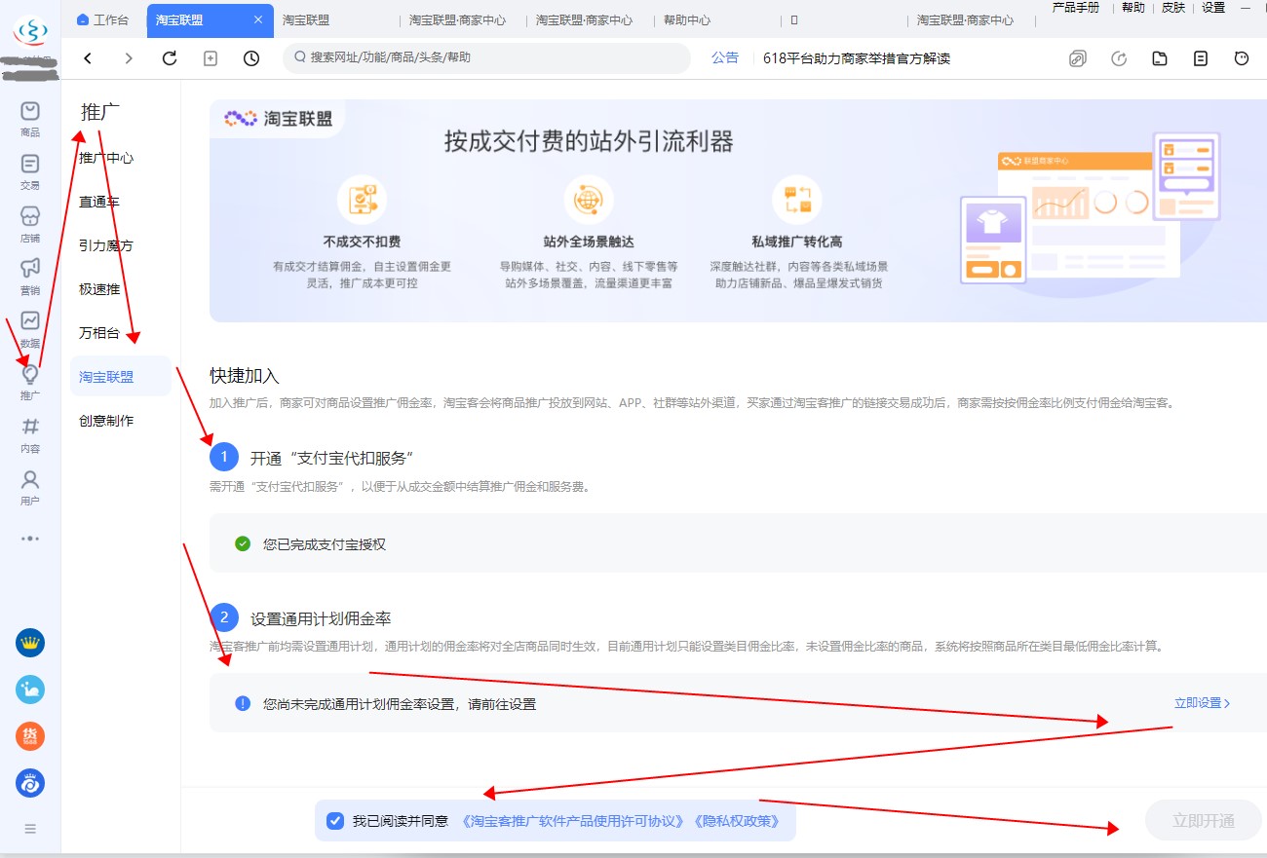Open the 用户 person section

click(x=30, y=487)
